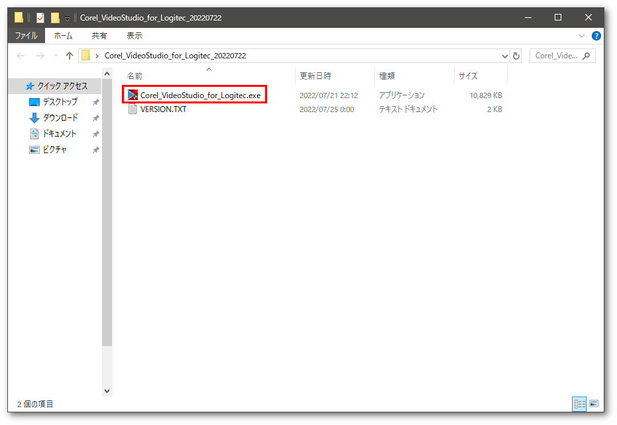Go up one folder level
The height and width of the screenshot is (425, 617).
tap(70, 56)
